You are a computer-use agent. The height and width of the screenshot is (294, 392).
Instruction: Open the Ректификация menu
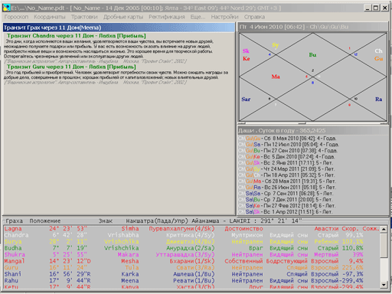167,17
